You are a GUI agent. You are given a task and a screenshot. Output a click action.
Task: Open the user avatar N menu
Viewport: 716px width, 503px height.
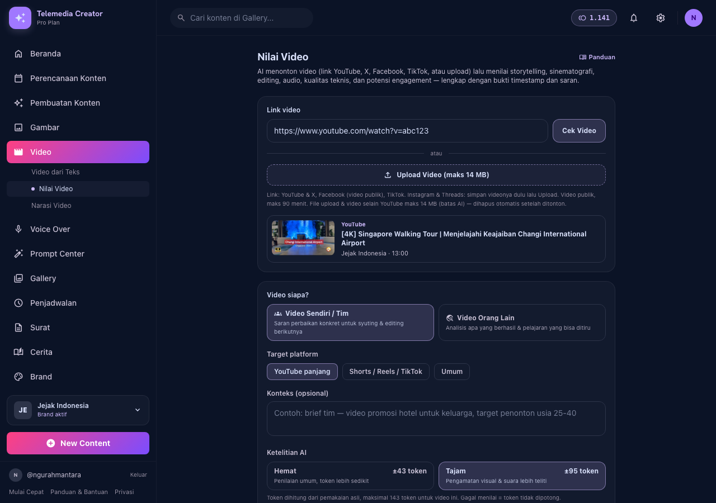tap(694, 18)
